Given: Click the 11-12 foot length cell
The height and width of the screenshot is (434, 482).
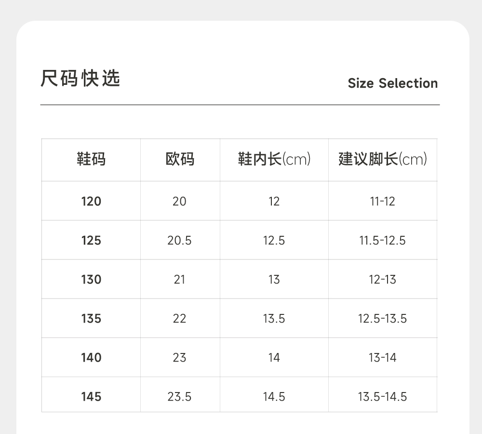Looking at the screenshot, I should click(x=383, y=201).
